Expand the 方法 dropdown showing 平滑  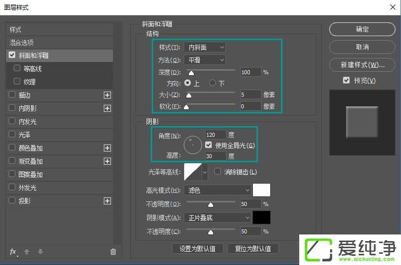coord(205,60)
